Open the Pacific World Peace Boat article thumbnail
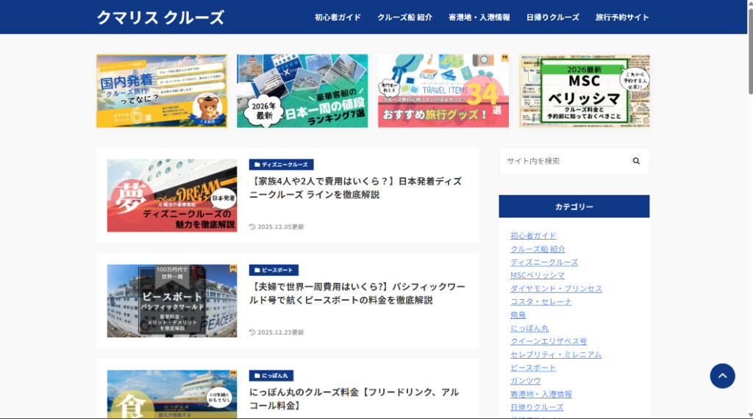 [172, 301]
